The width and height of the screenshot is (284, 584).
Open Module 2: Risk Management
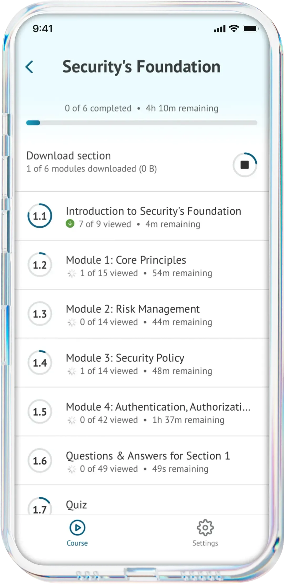pyautogui.click(x=141, y=314)
